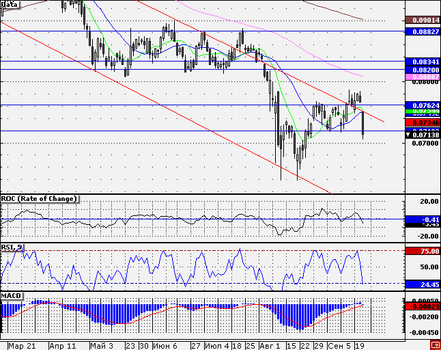Image resolution: width=441 pixels, height=350 pixels.
Task: Click the pink 0.08087 moving average tag
Action: (x=421, y=77)
